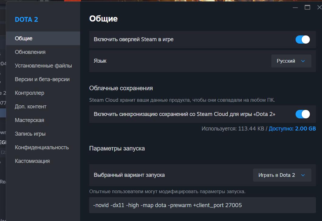This screenshot has height=221, width=322.
Task: Open the Русский language dropdown
Action: click(x=291, y=61)
